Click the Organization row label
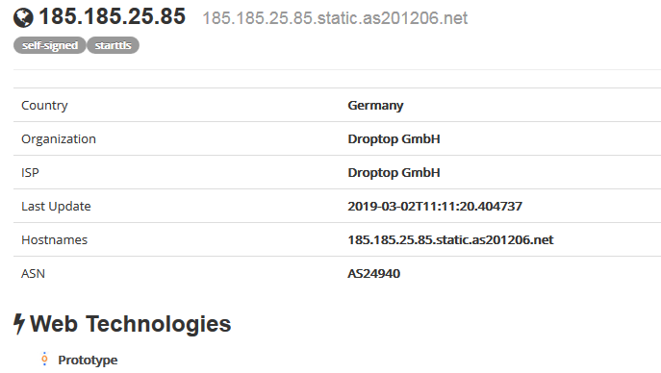Screen dimensions: 661x373 (59, 139)
